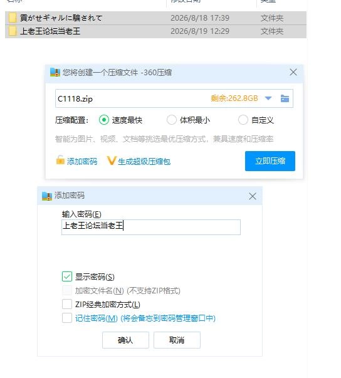
Task: Click the 文件夹 type cell of 2026/8/19 row
Action: click(x=271, y=31)
